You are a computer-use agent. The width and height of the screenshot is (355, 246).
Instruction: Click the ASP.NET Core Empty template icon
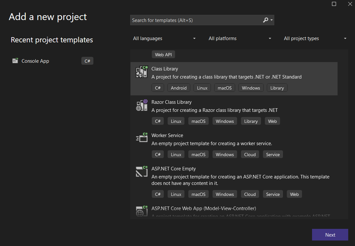point(142,171)
